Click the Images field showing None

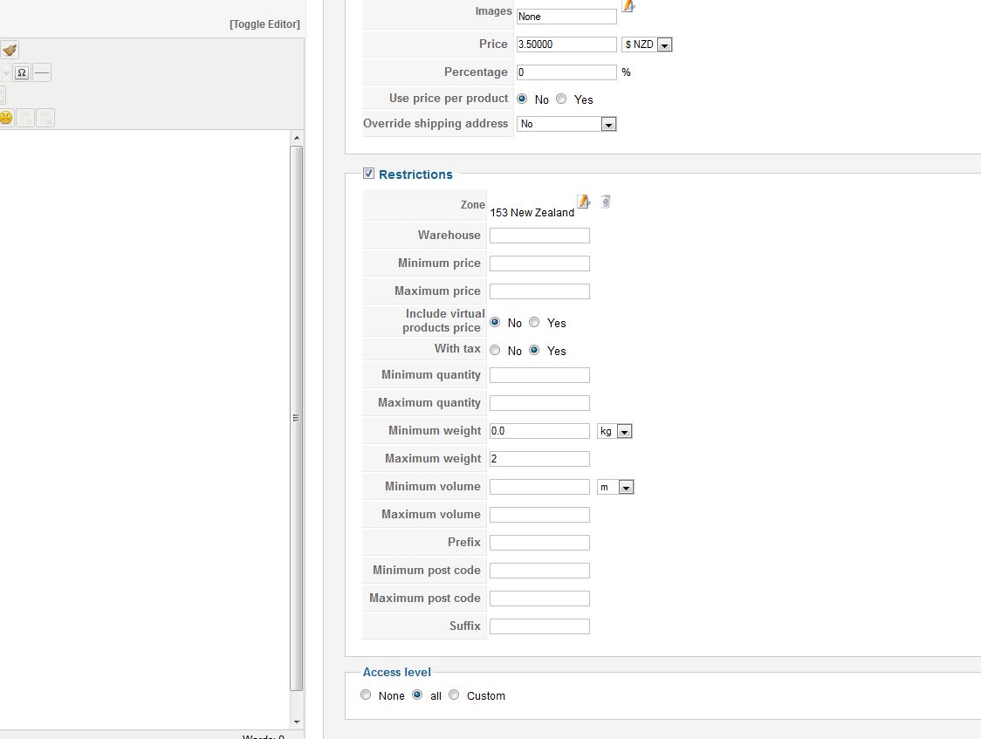[x=566, y=17]
